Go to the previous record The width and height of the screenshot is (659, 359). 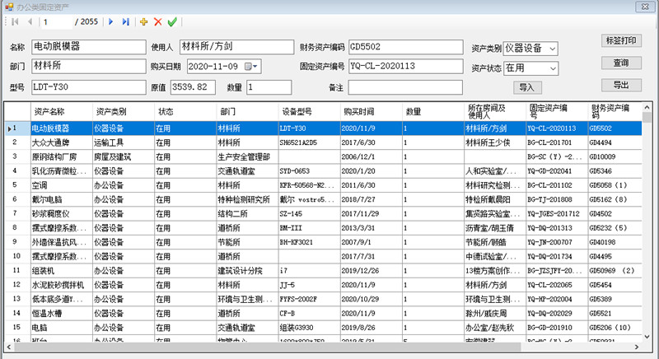(x=30, y=22)
